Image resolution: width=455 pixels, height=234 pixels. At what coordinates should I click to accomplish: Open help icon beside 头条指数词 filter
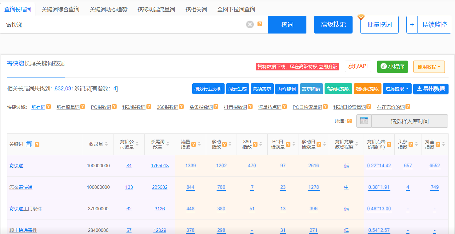tap(216, 107)
